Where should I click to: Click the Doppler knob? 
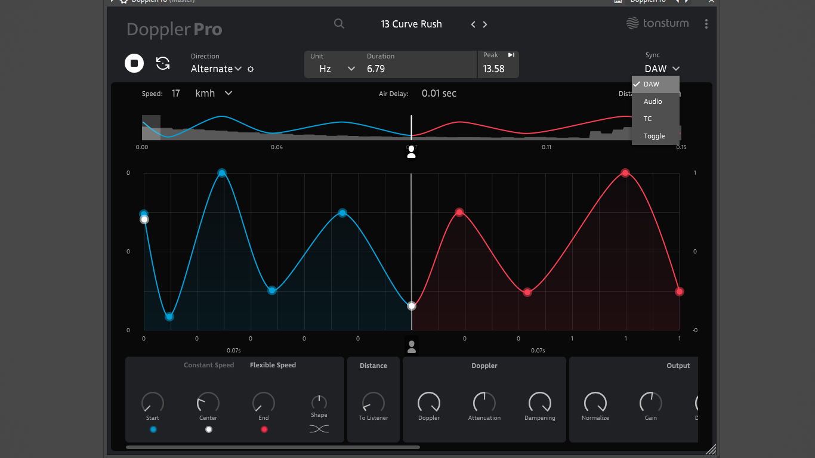429,403
